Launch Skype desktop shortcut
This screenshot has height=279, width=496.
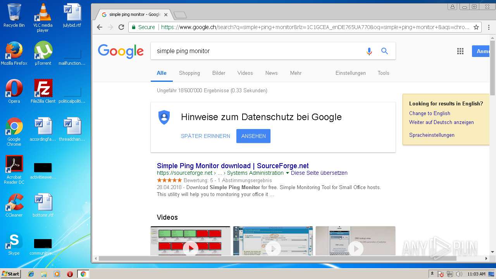click(x=14, y=243)
